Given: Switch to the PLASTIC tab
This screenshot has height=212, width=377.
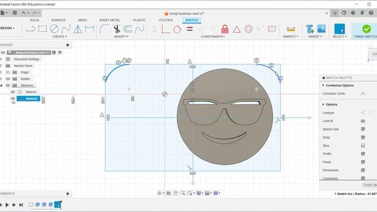Looking at the screenshot, I should (x=139, y=20).
